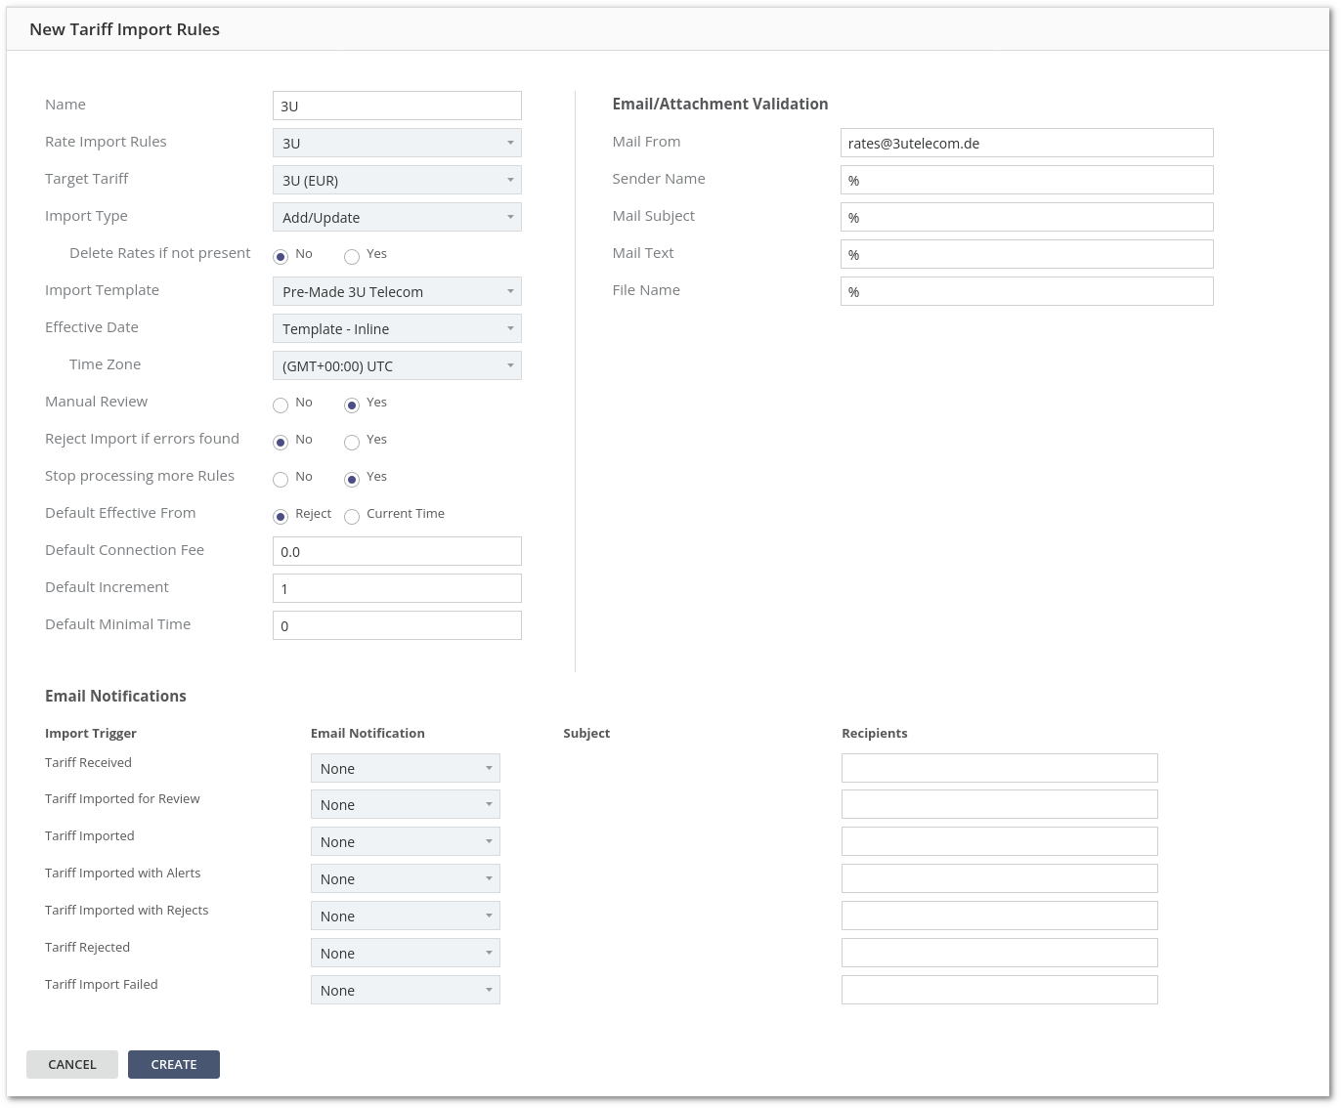Screen dimensions: 1341x1108
Task: Choose Current Time for Default Effective From
Action: 352,516
